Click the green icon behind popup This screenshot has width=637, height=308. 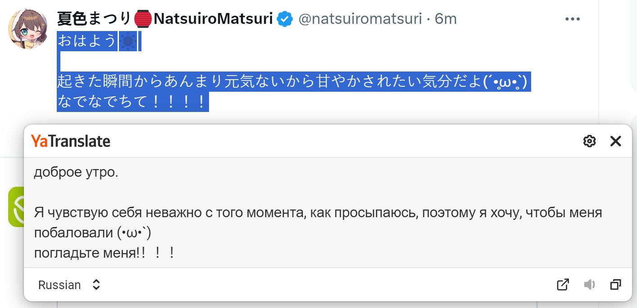tap(16, 207)
